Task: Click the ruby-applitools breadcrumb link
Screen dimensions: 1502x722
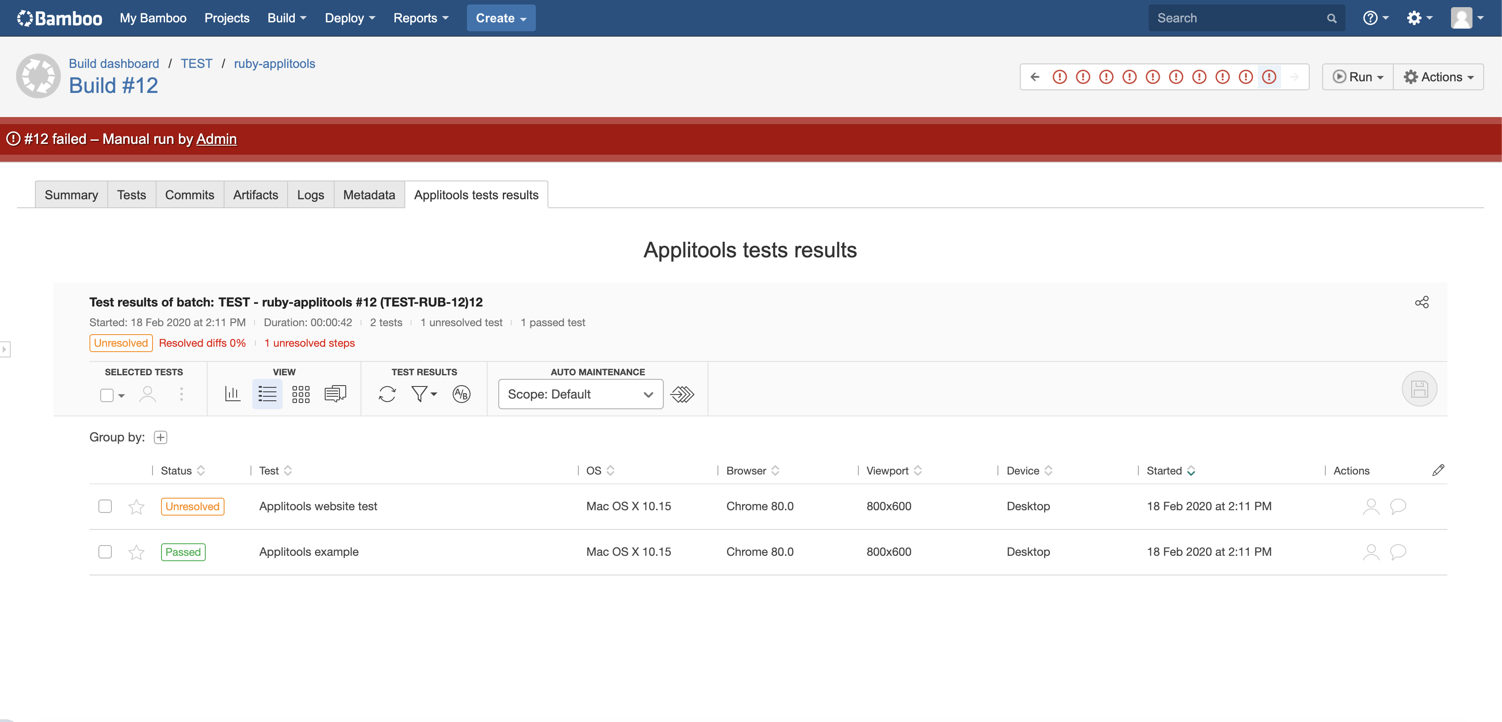Action: coord(274,63)
